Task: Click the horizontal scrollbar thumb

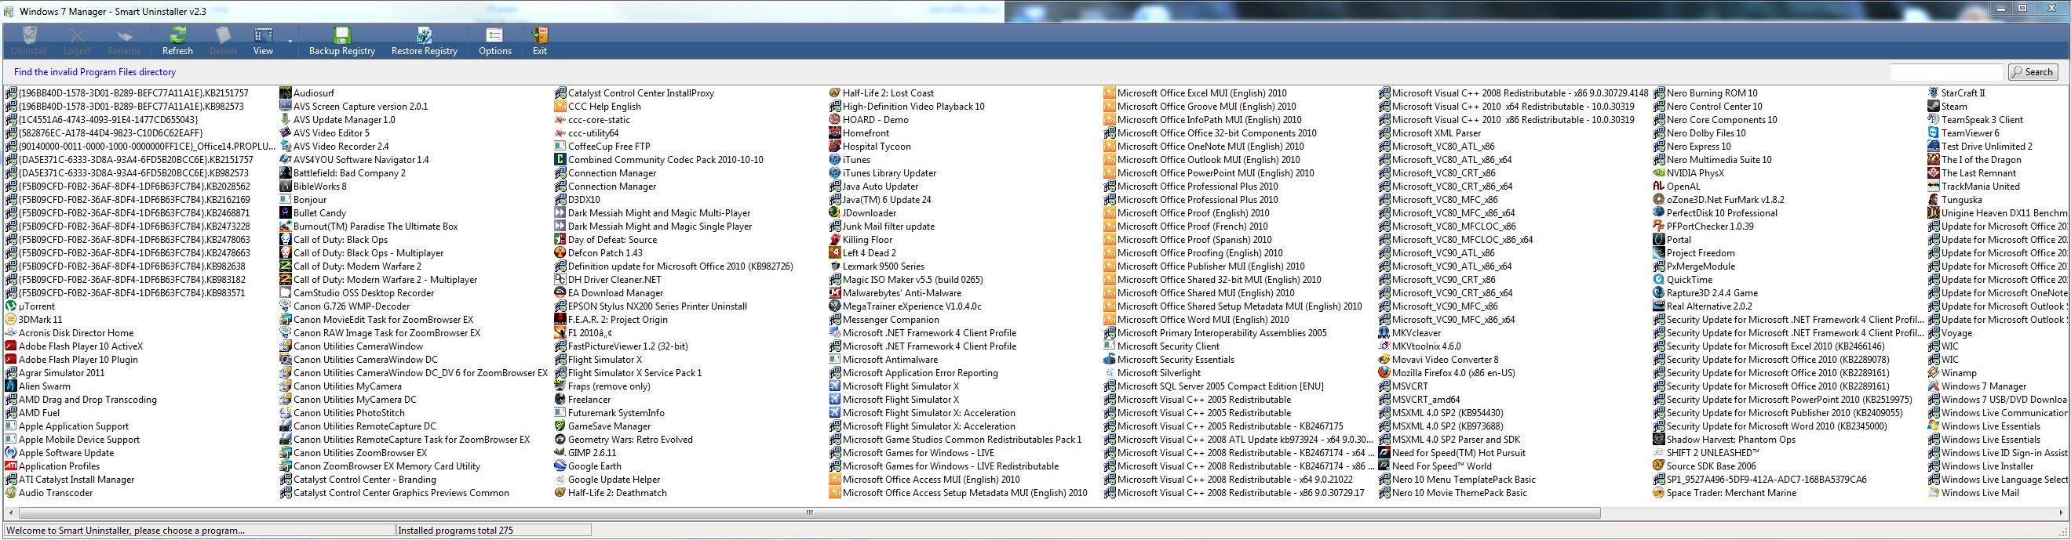Action: pos(809,513)
